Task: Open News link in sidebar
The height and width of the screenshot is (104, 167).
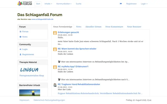Action: [x=25, y=37]
